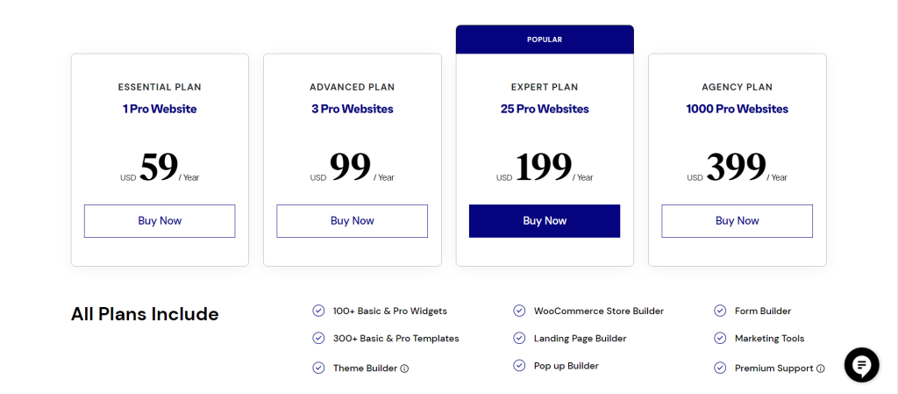The height and width of the screenshot is (394, 898).
Task: Click the 1 Pro Website heading
Action: 160,109
